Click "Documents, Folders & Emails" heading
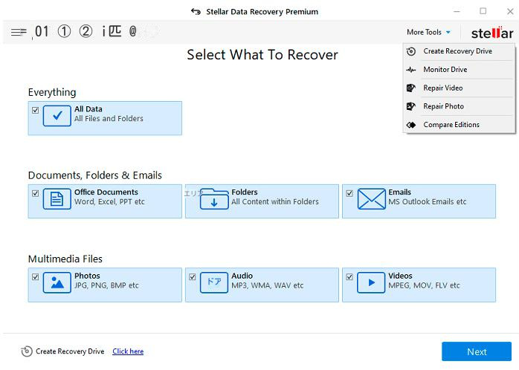This screenshot has height=370, width=519. [95, 175]
